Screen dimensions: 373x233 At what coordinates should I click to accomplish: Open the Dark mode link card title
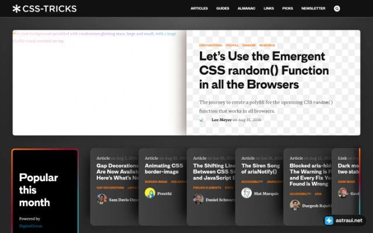(349, 168)
